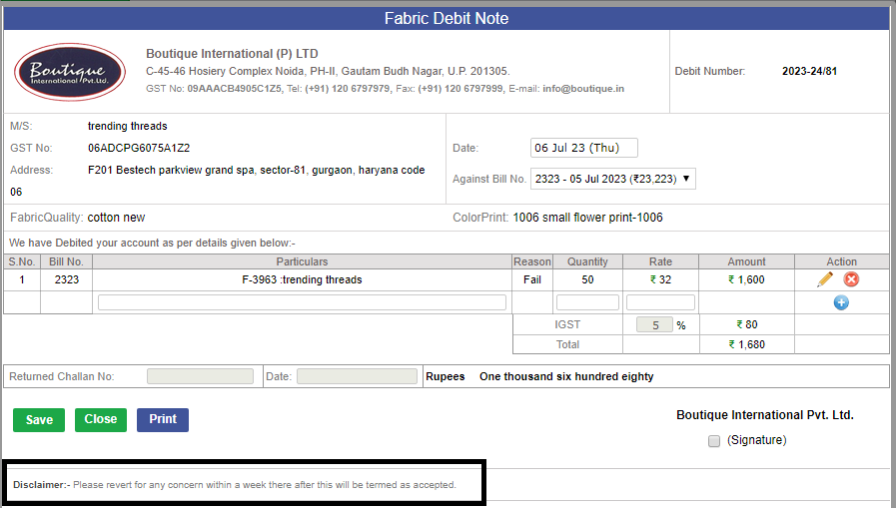Image resolution: width=896 pixels, height=508 pixels.
Task: Open the Against Bill No. dropdown
Action: tap(612, 179)
